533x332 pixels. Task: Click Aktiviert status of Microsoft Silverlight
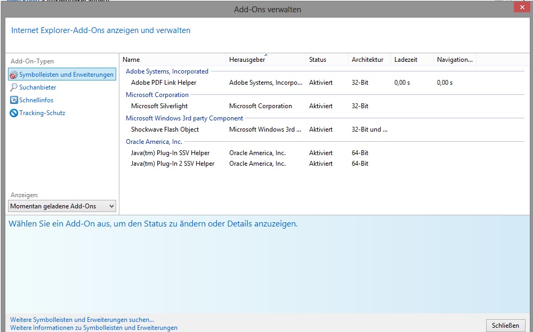click(320, 106)
